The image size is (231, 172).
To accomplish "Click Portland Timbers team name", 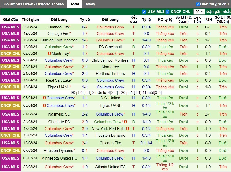I will tap(110, 74).
